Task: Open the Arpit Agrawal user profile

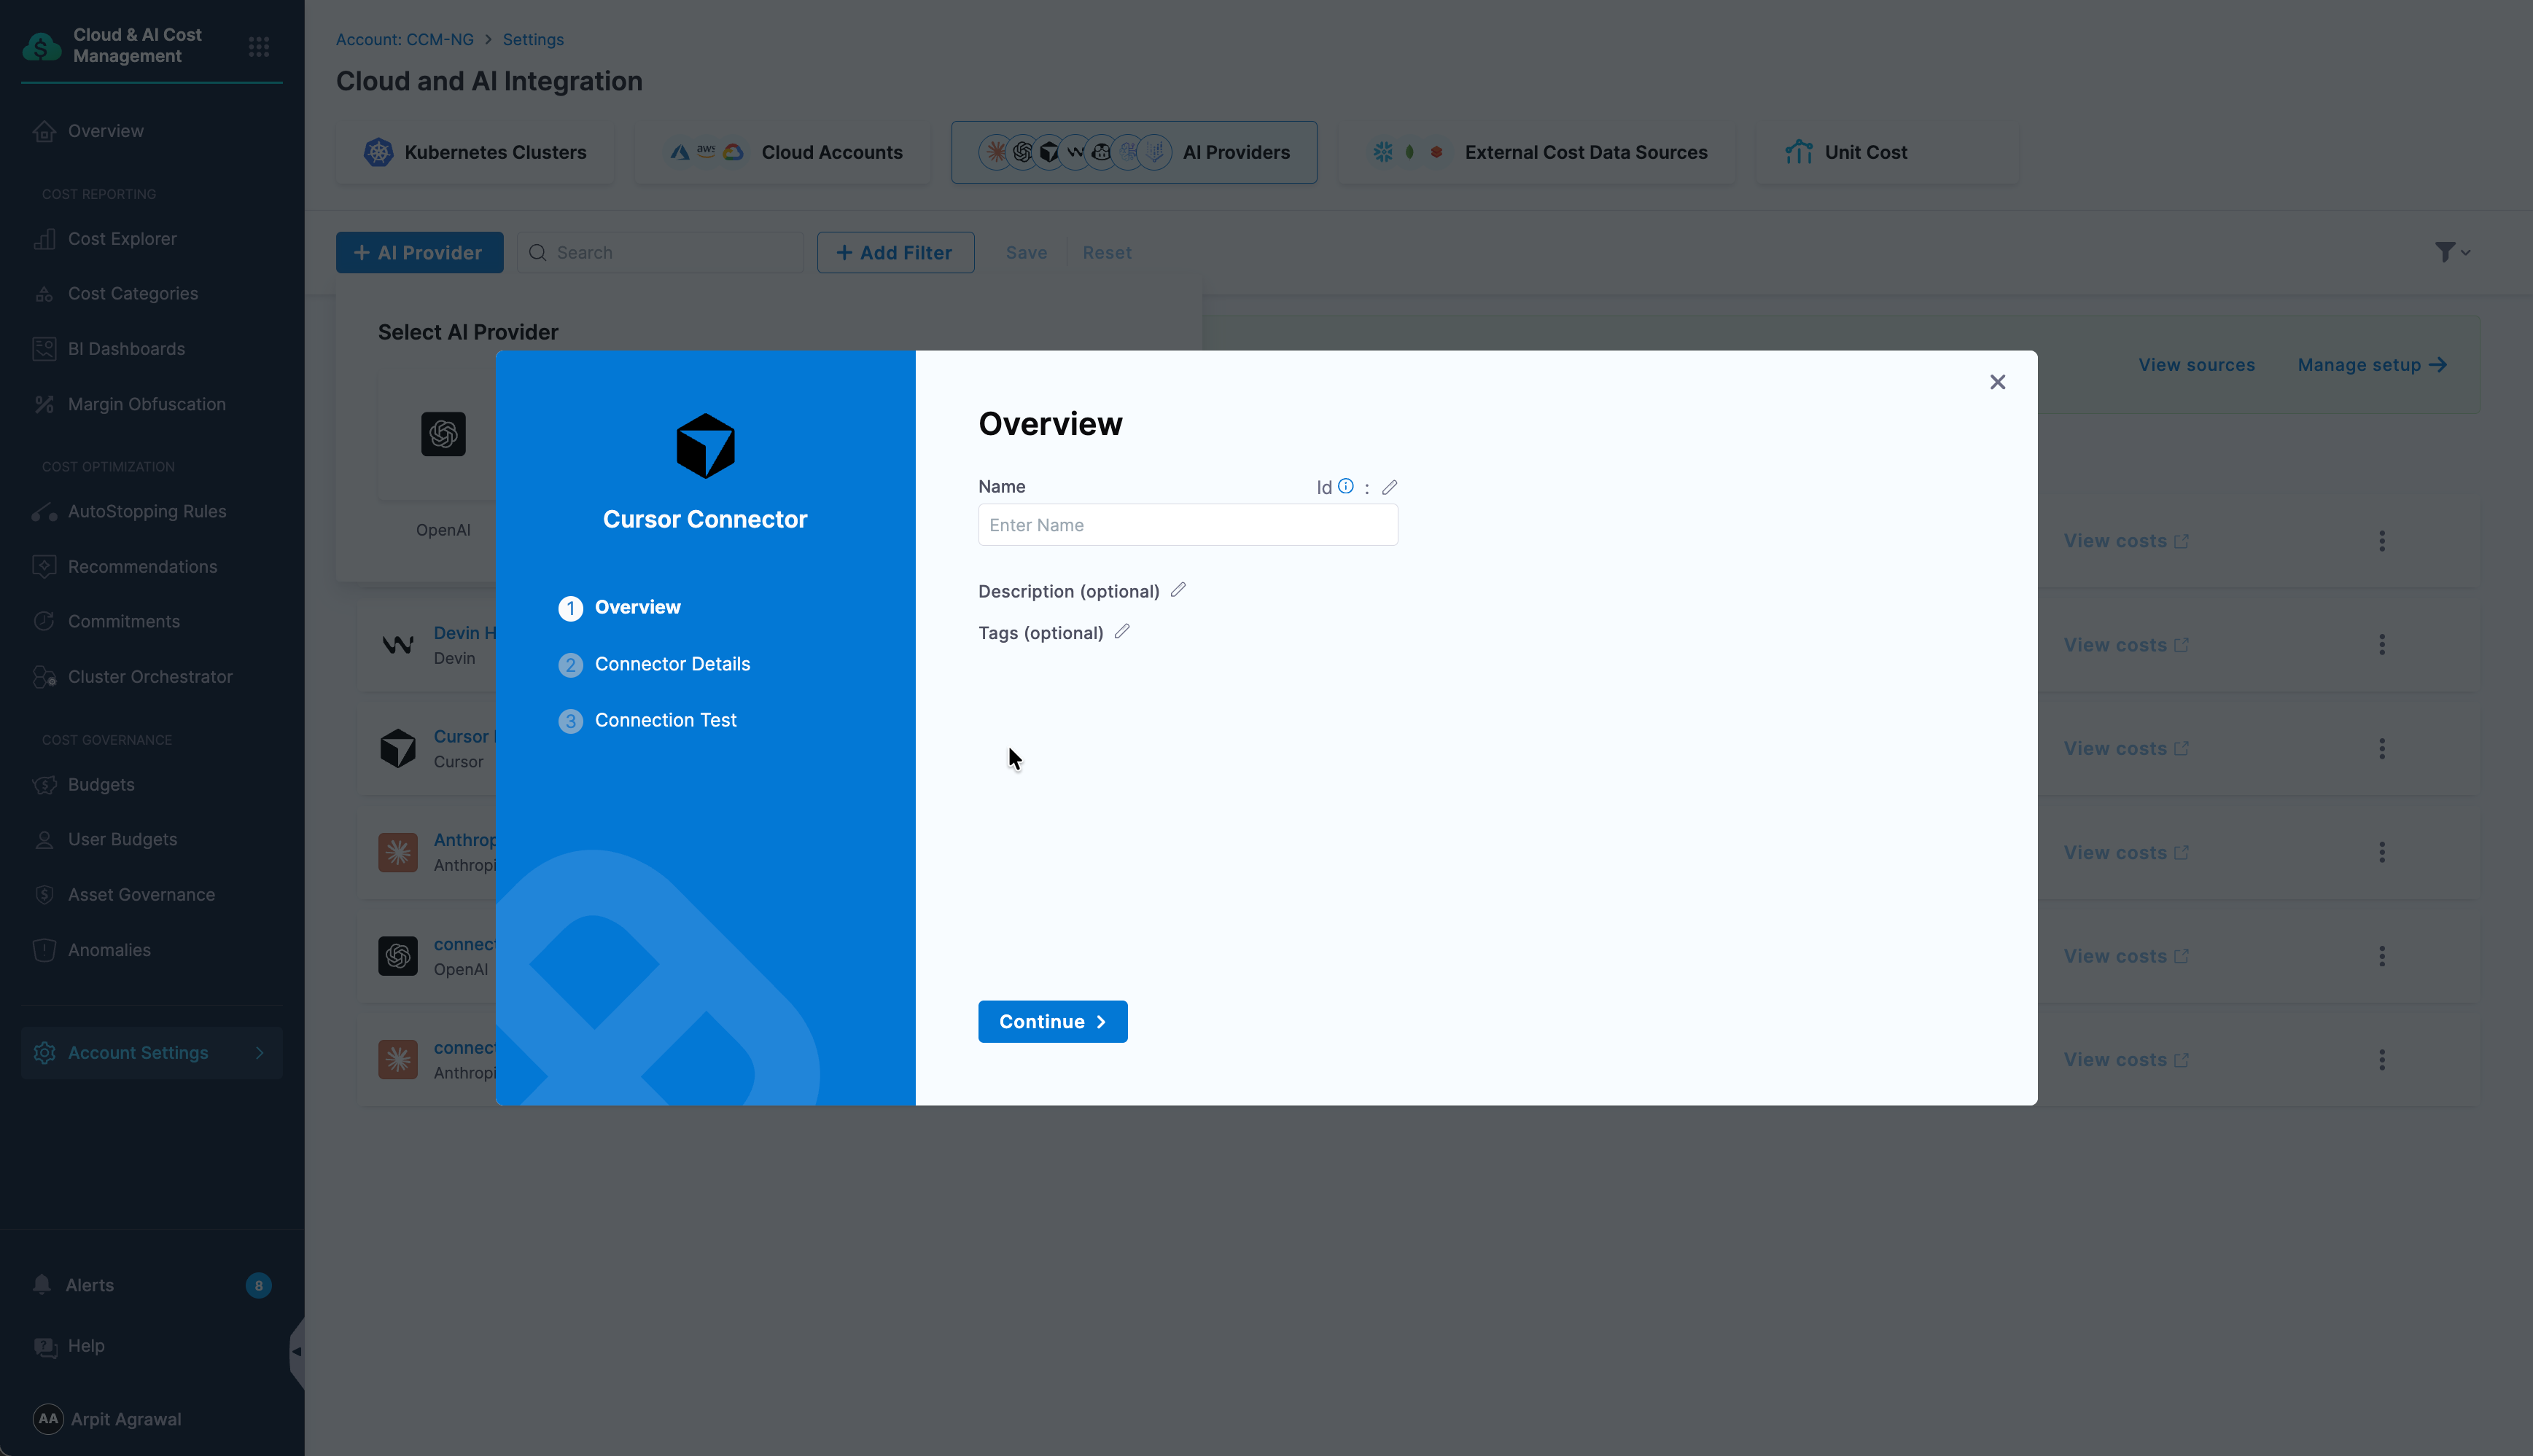Action: 108,1419
